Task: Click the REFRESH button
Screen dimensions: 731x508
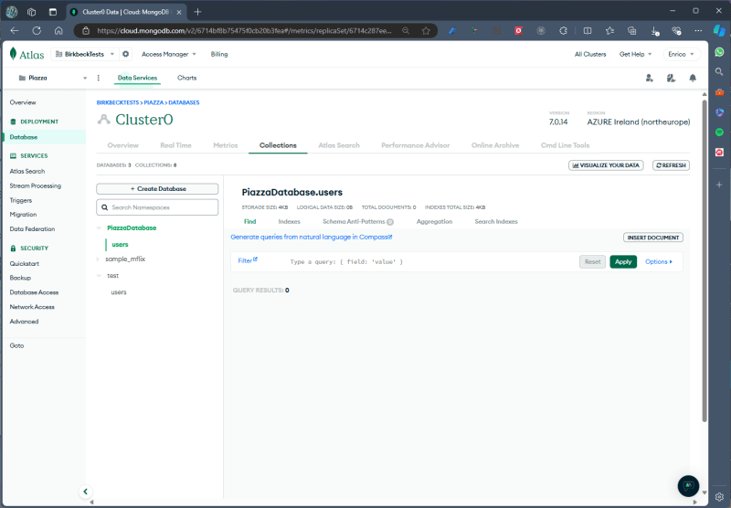Action: 671,165
